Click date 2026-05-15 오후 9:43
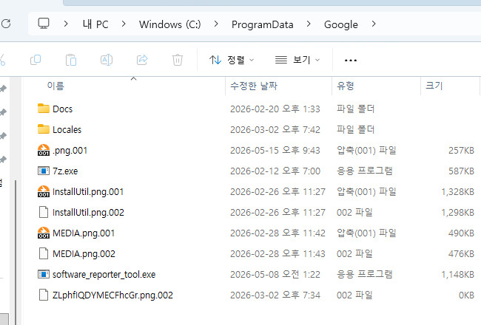Image resolution: width=481 pixels, height=325 pixels. click(x=275, y=151)
